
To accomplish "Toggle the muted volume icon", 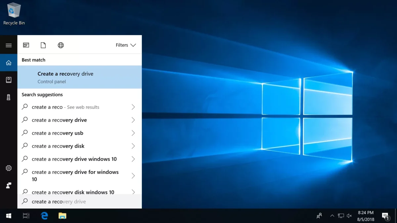I will click(x=349, y=216).
